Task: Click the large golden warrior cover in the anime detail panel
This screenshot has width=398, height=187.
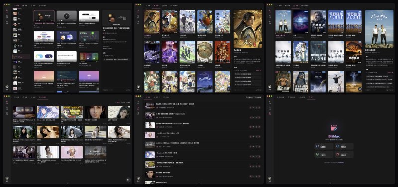Action: click(248, 29)
